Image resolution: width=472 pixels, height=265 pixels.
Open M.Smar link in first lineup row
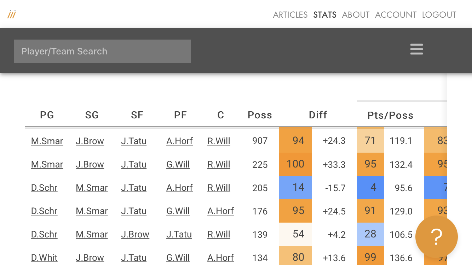(x=47, y=141)
